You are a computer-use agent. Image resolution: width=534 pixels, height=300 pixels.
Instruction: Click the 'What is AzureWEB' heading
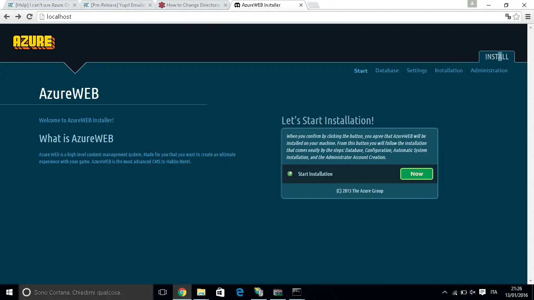76,139
